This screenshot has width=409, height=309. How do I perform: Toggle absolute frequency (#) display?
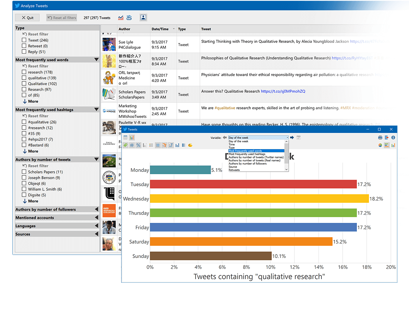click(132, 145)
